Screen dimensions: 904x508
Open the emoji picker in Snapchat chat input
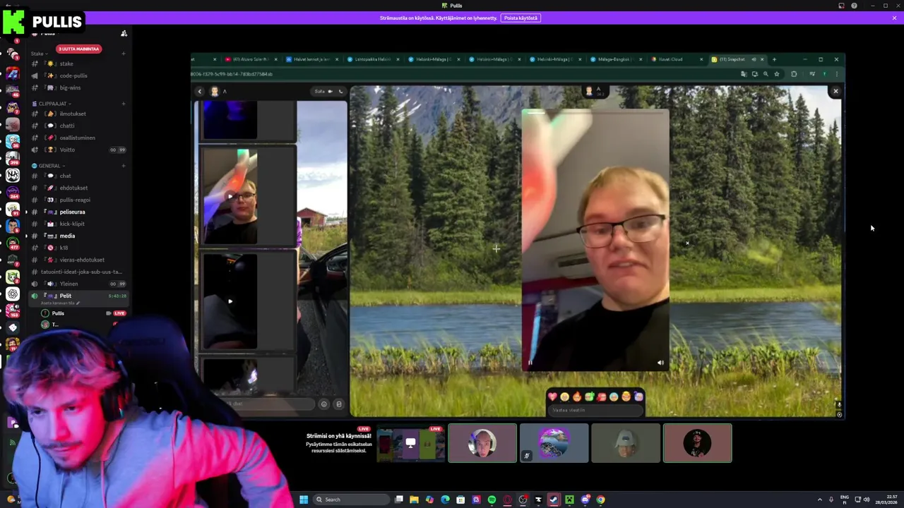(324, 404)
